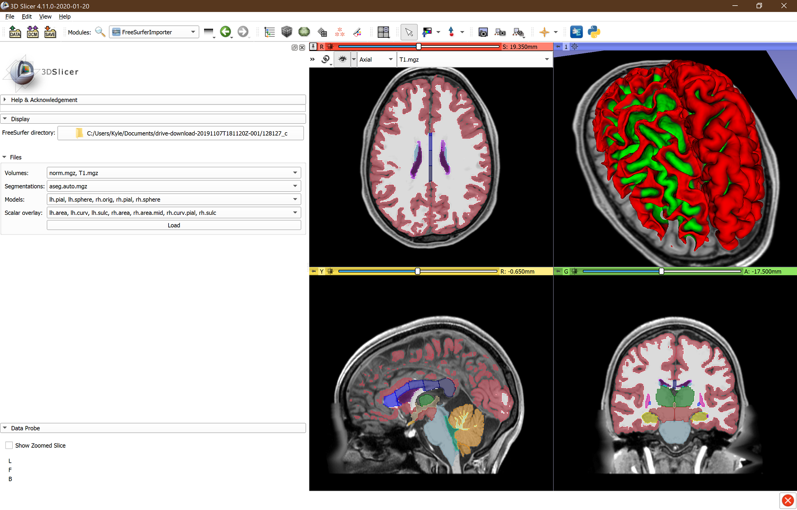Open the Axial orientation dropdown
The width and height of the screenshot is (797, 510).
coord(376,59)
